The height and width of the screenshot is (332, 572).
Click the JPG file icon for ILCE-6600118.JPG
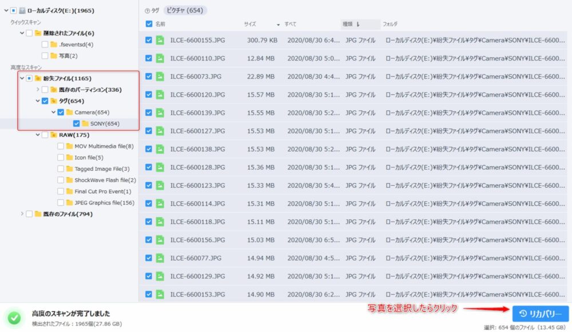point(160,222)
